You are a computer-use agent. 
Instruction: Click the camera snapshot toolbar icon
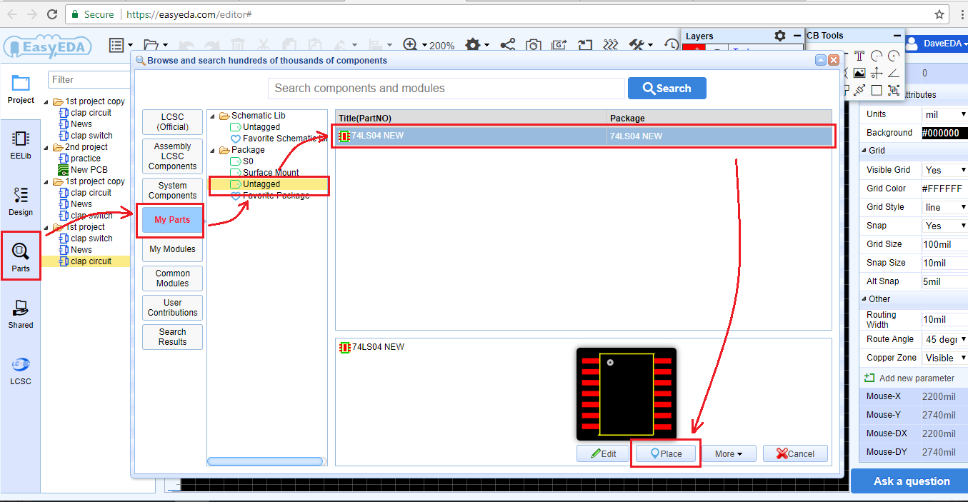coord(534,45)
